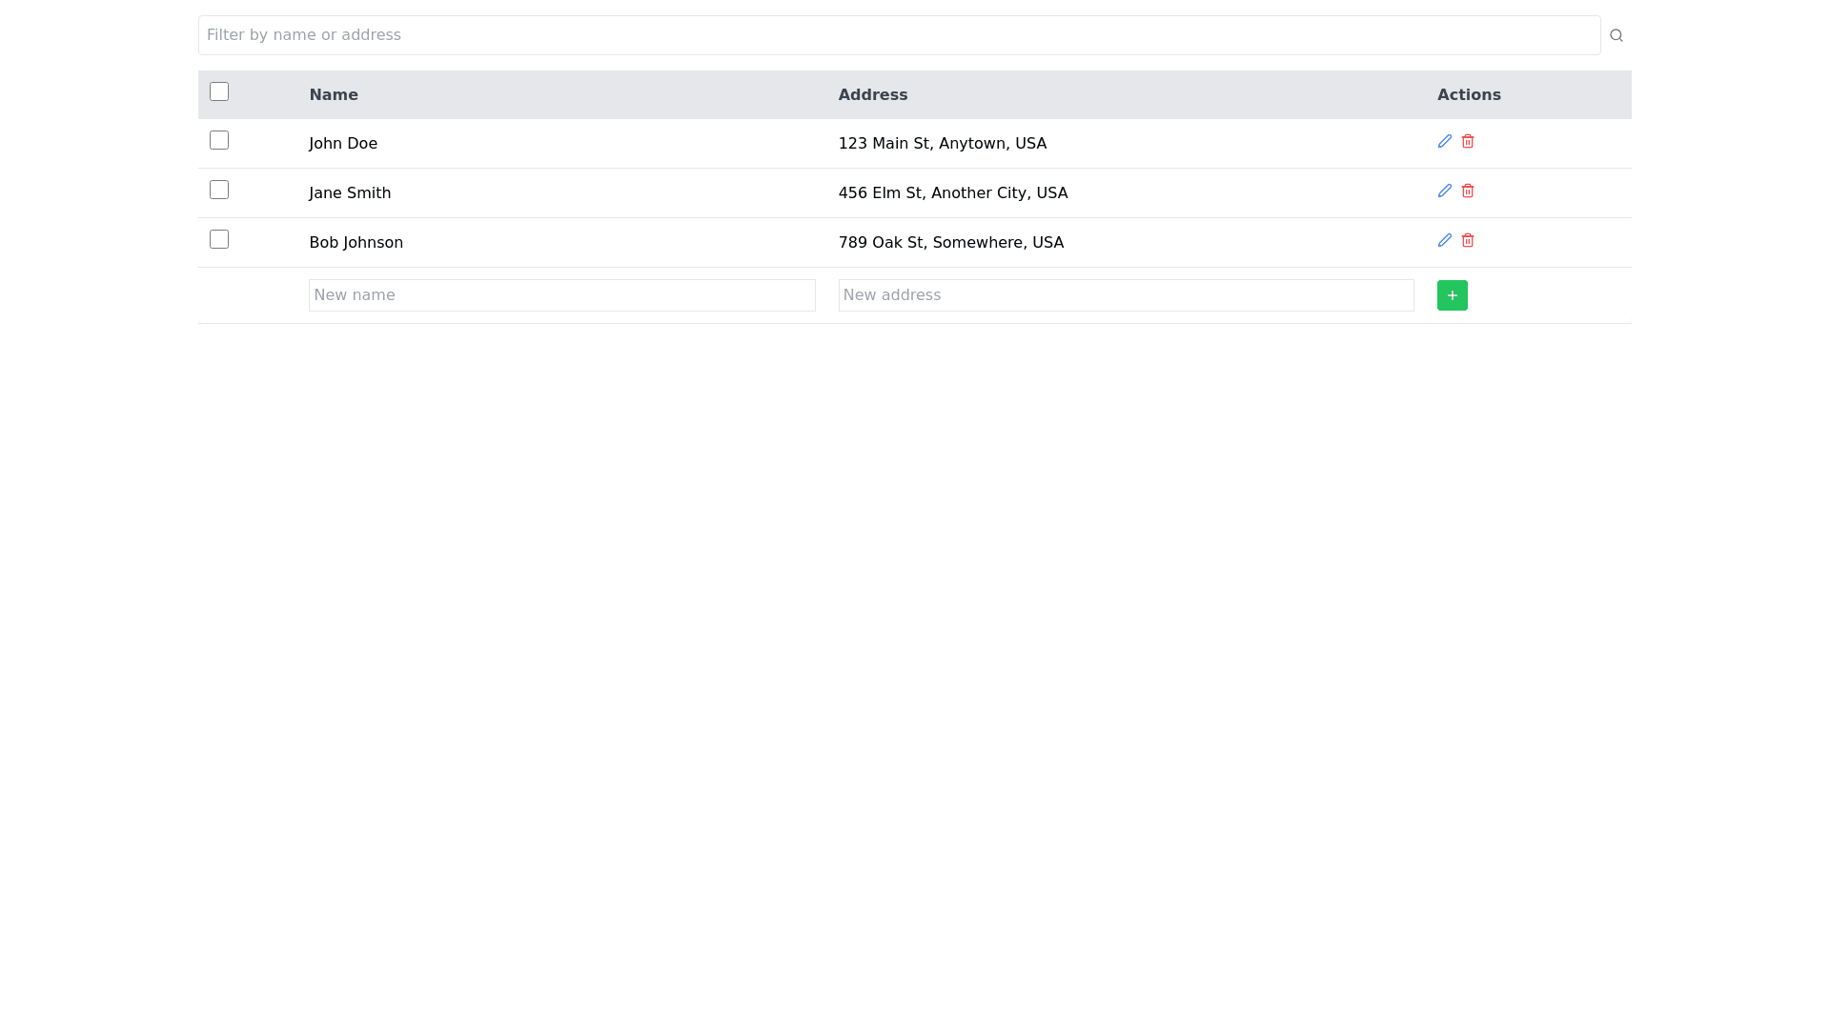This screenshot has height=1029, width=1830.
Task: Click the Actions column header
Action: point(1469,95)
